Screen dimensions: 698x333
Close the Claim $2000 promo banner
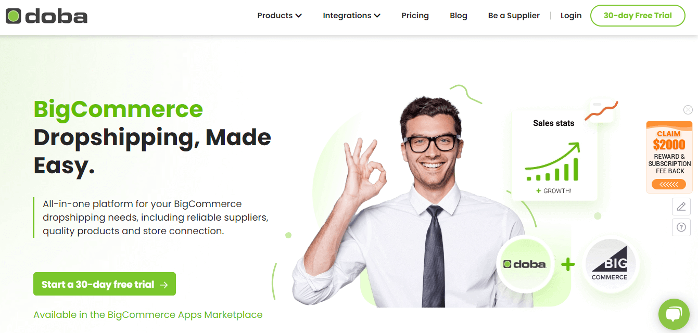pyautogui.click(x=688, y=110)
